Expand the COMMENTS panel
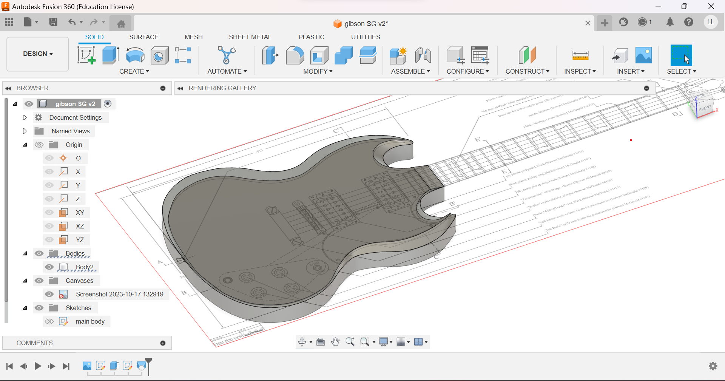 (163, 343)
